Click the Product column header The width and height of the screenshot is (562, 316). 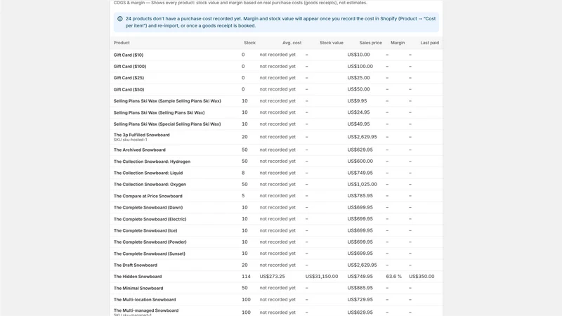[x=122, y=43]
